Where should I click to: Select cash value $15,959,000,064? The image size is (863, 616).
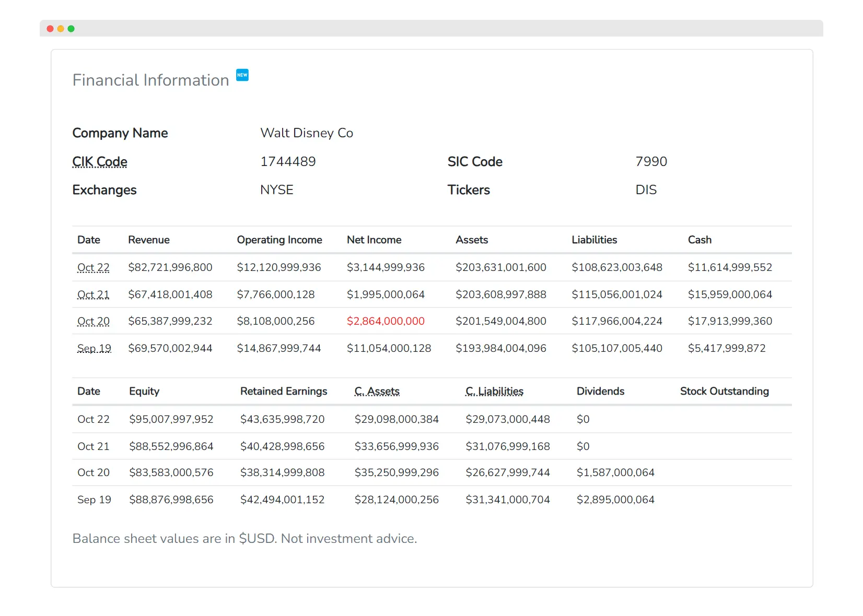click(730, 294)
